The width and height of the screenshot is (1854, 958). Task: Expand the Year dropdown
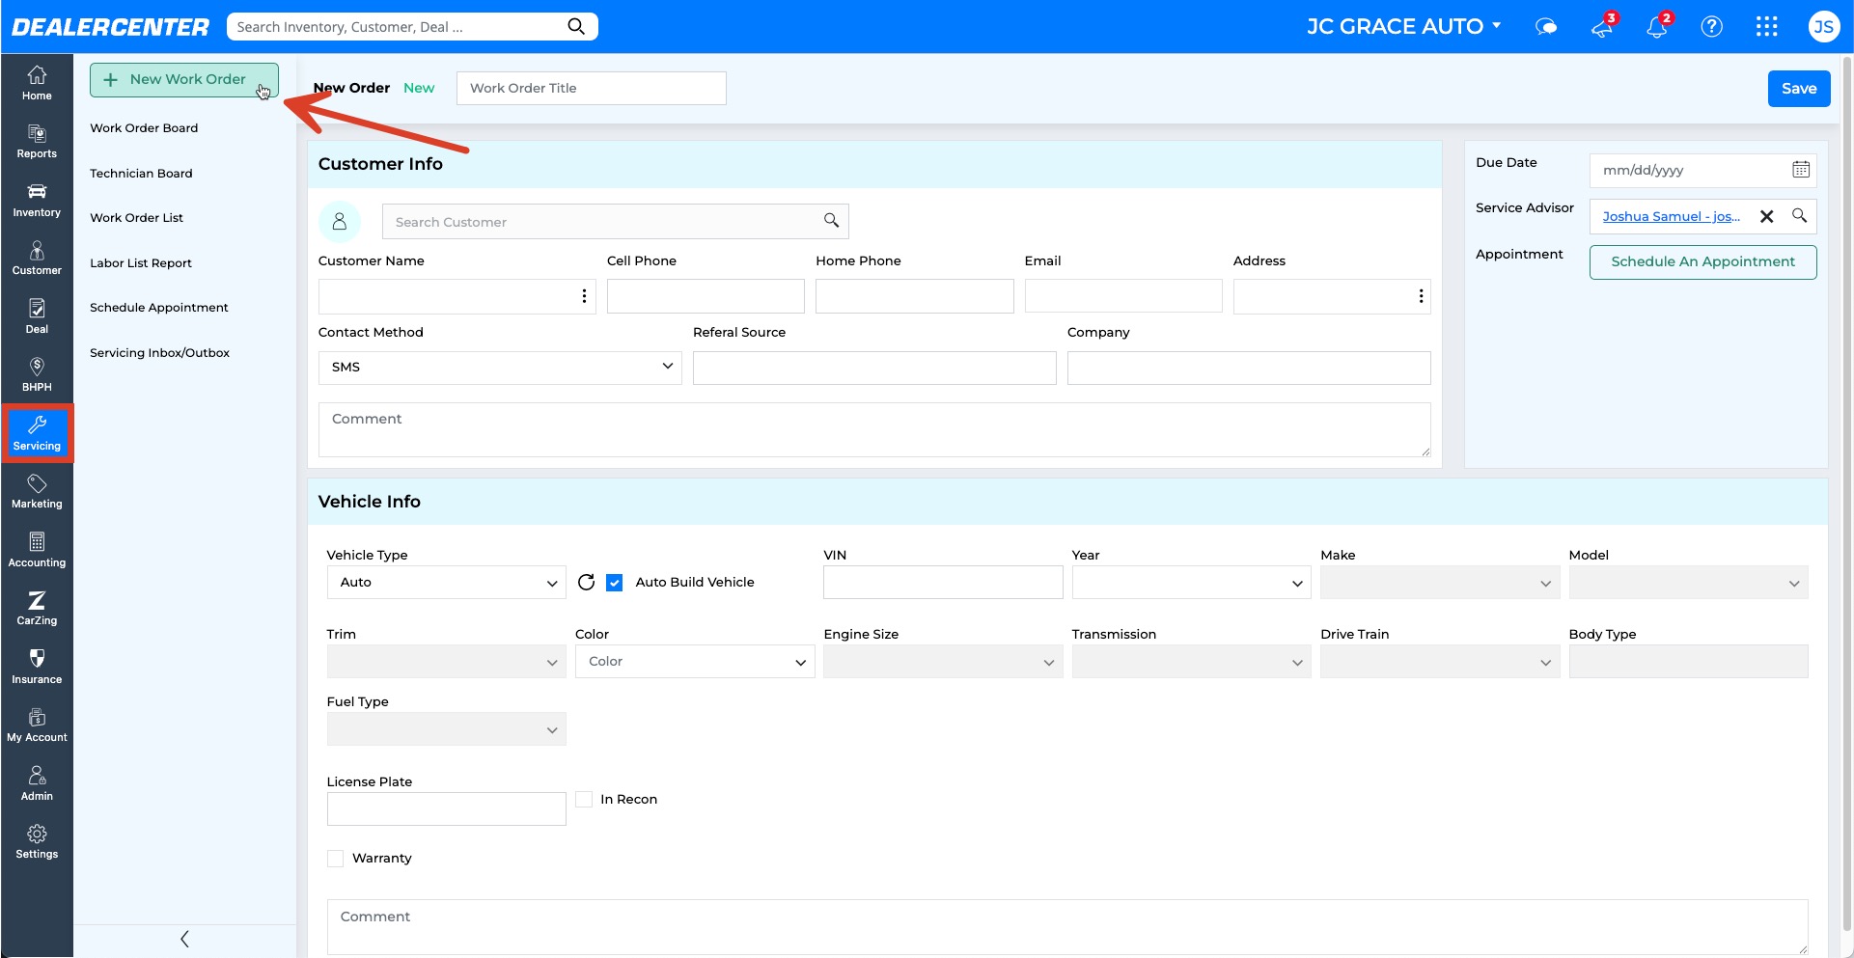point(1191,583)
